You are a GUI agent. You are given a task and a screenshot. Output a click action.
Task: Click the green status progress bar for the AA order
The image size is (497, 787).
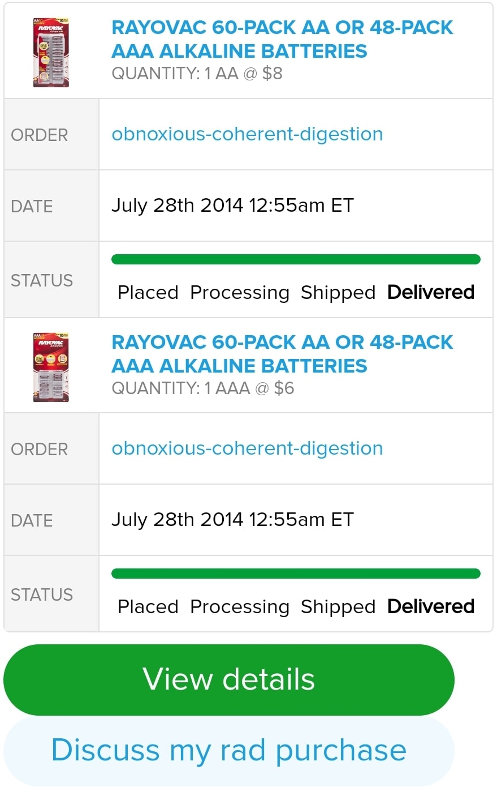296,259
